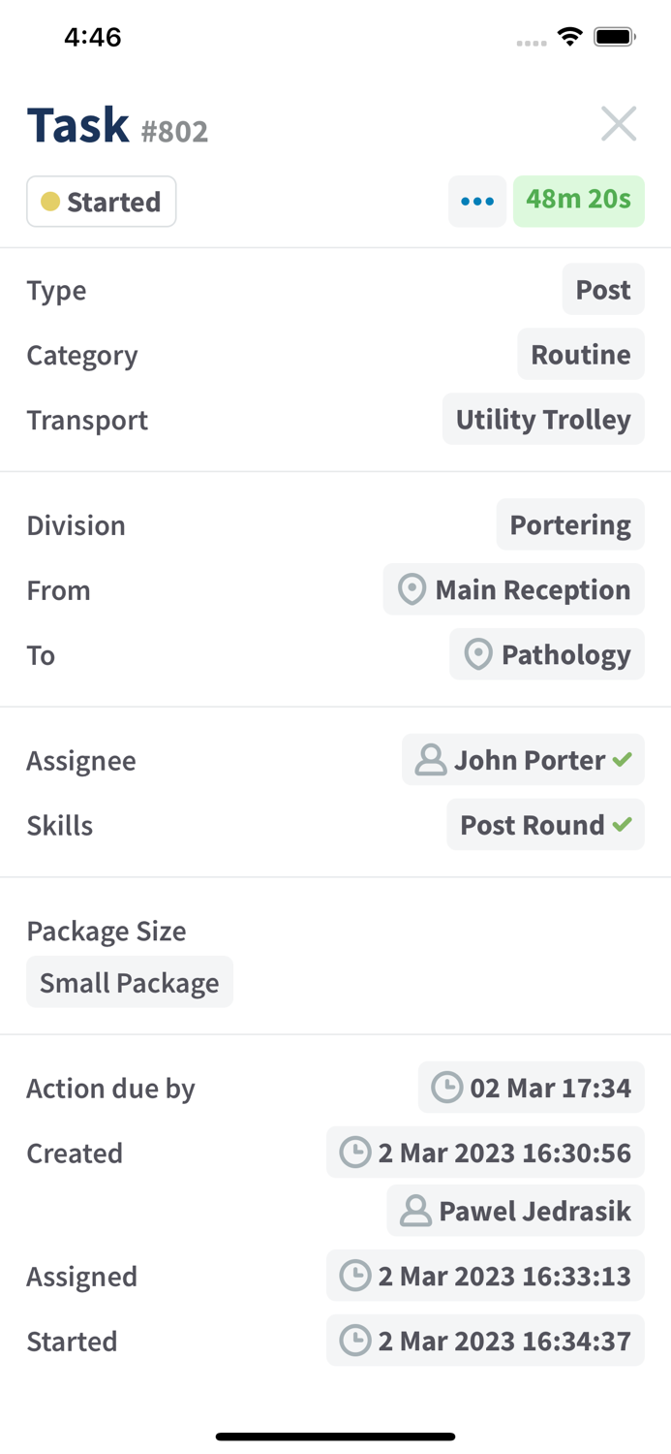Select the Utility Trolley transport tag
671x1454 pixels.
coord(543,419)
